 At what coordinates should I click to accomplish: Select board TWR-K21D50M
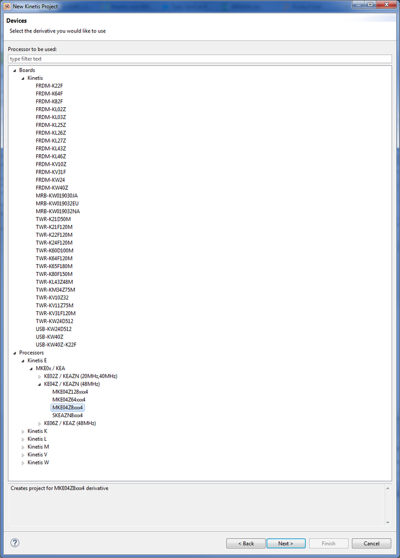(x=54, y=219)
